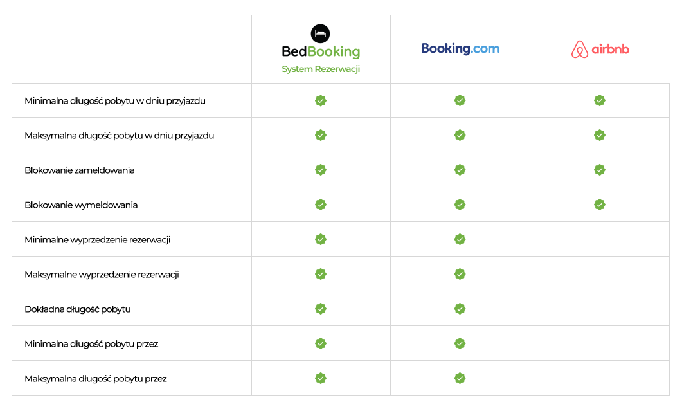Select the System Rezerwacji text
The image size is (682, 411).
tap(321, 69)
